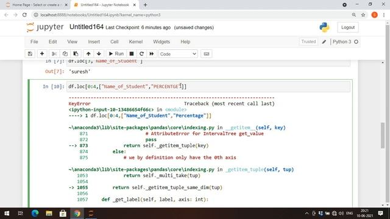Image resolution: width=390 pixels, height=219 pixels.
Task: Rename the notebook title Untitled164
Action: [x=87, y=27]
